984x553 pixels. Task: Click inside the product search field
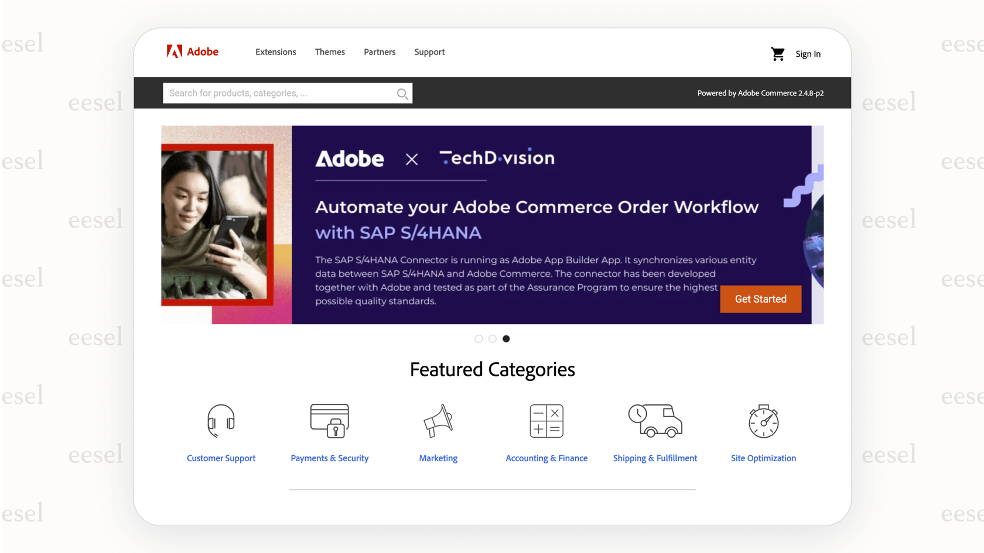point(275,93)
